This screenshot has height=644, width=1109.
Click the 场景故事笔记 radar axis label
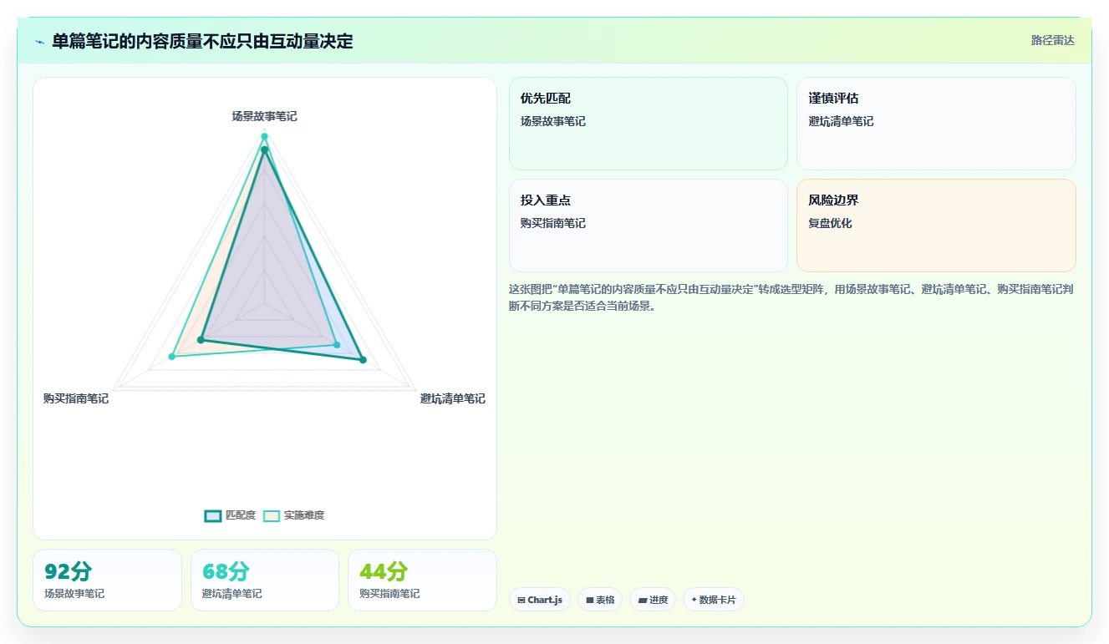[x=264, y=116]
